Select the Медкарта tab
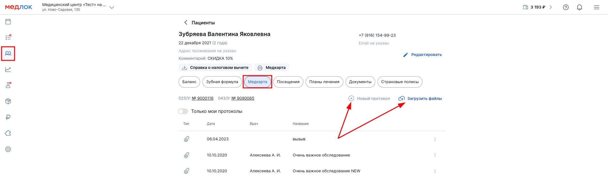 coord(257,82)
